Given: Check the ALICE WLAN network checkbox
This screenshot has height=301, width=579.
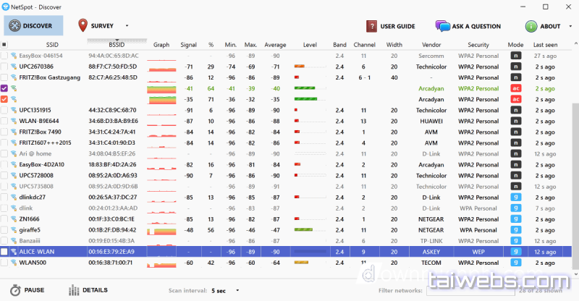Looking at the screenshot, I should coord(4,251).
